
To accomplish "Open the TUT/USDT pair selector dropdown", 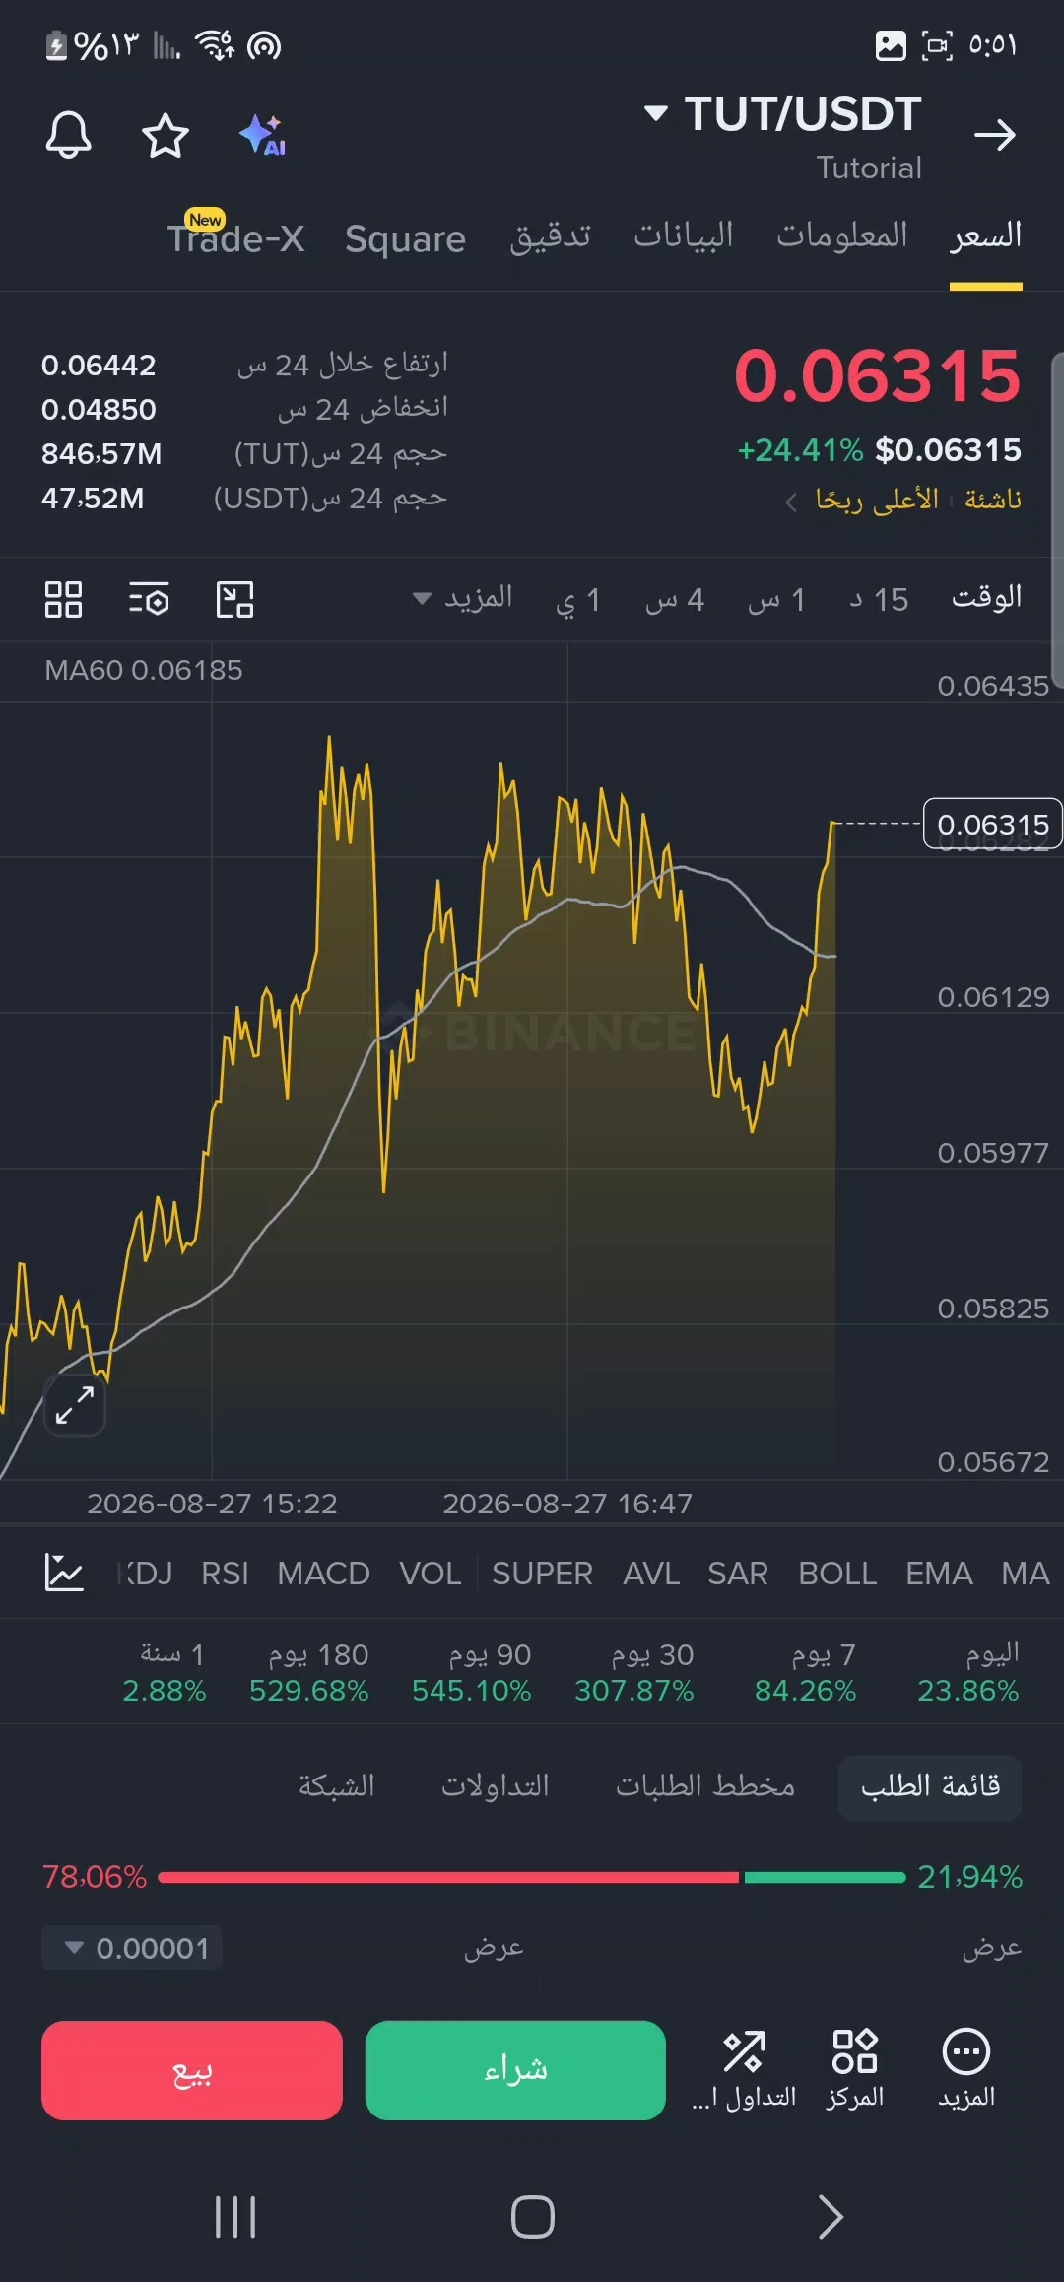I will (784, 114).
